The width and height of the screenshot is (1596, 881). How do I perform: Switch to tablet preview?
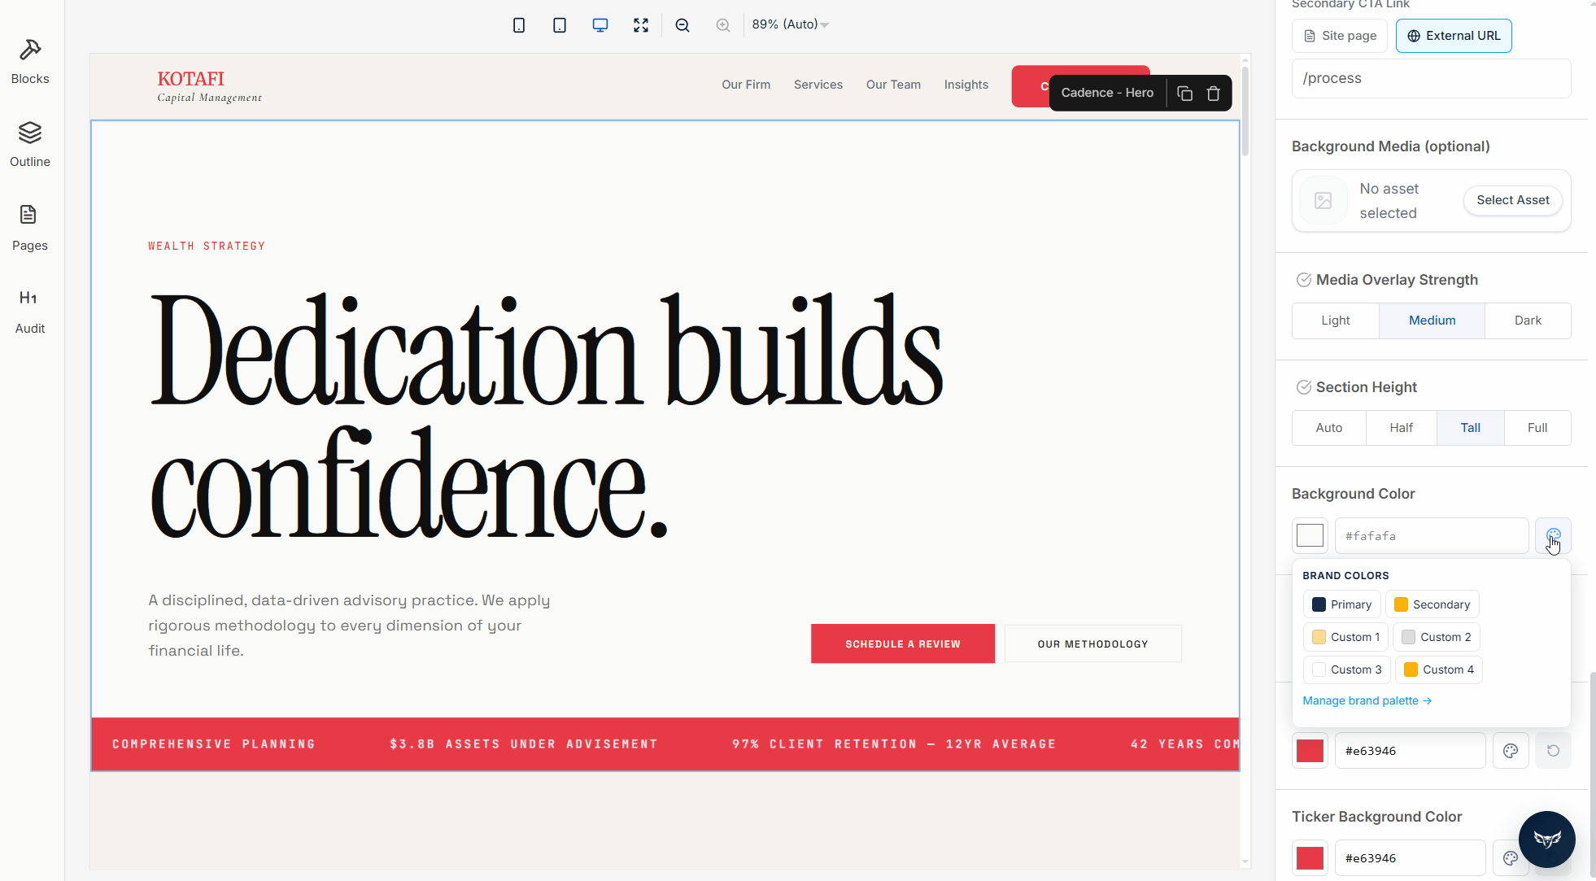(x=560, y=25)
